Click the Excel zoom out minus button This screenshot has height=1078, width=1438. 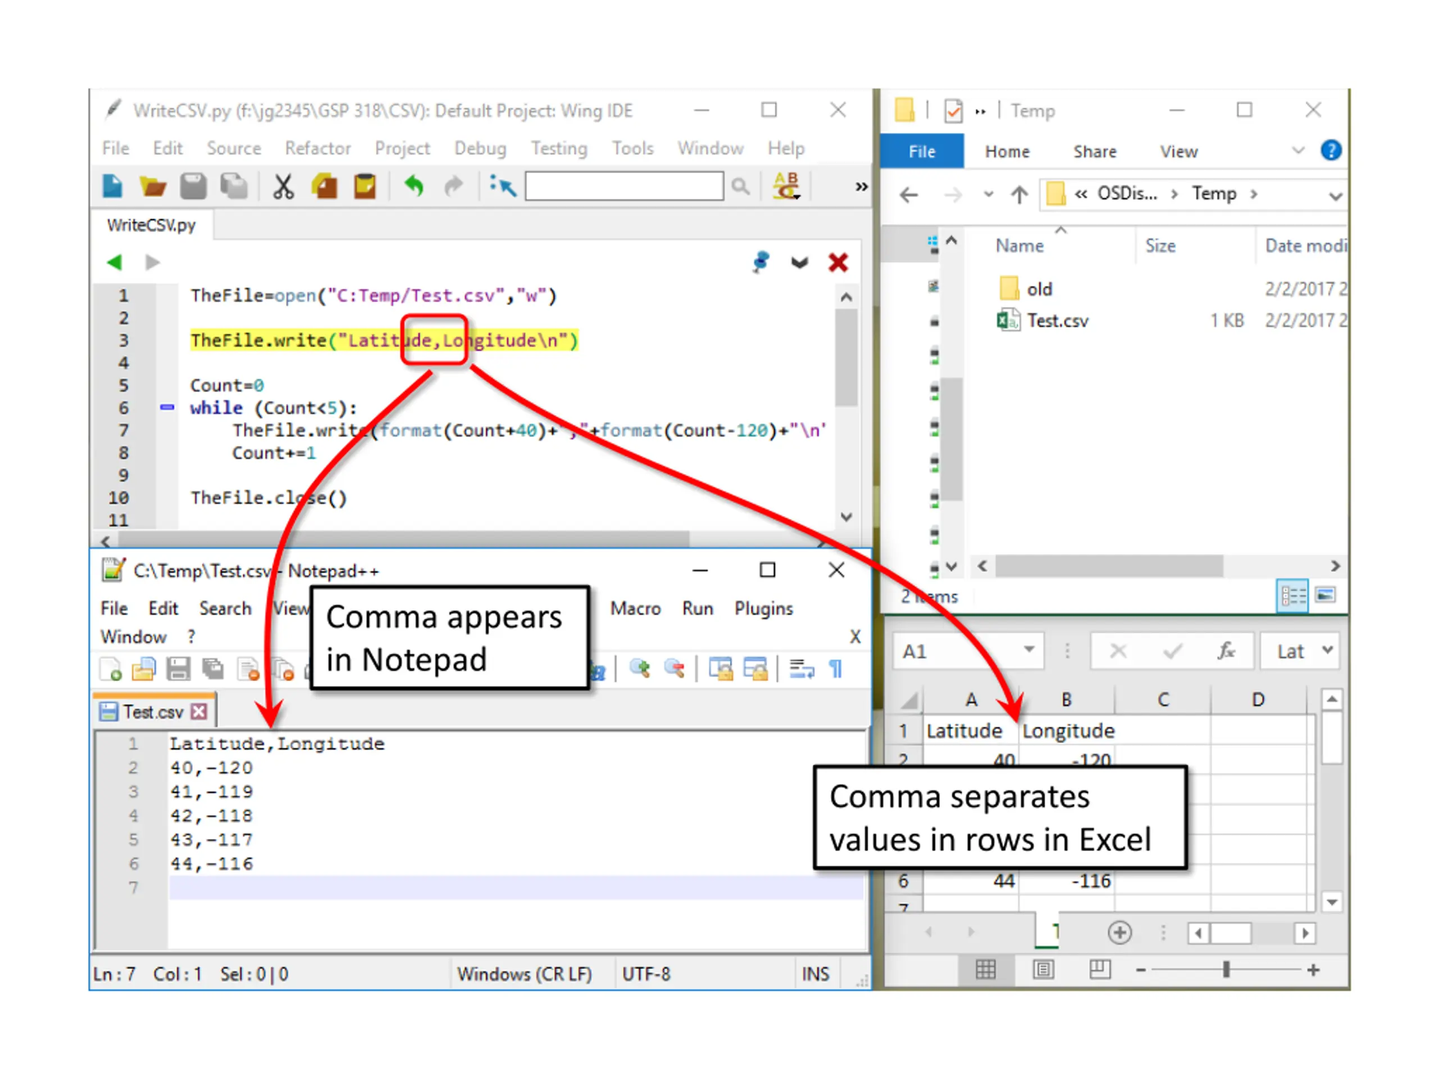tap(1140, 970)
